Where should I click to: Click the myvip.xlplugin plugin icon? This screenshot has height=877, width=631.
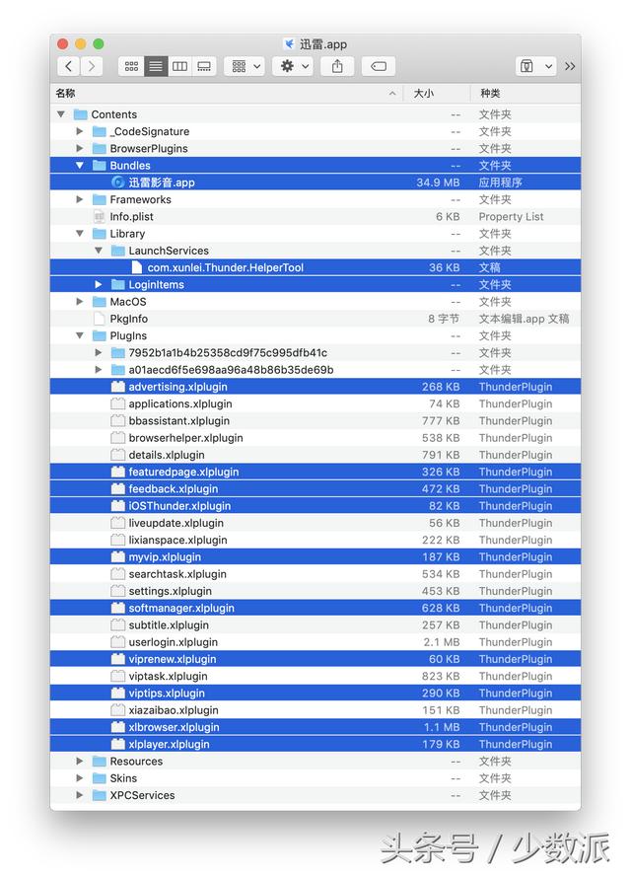117,557
